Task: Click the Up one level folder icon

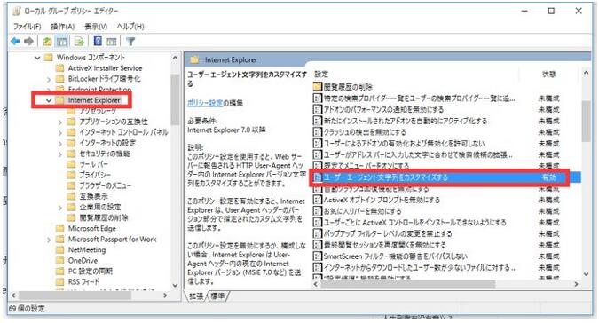Action: click(47, 41)
